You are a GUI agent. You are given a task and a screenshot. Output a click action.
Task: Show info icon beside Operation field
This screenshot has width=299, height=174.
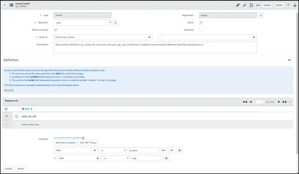coord(115,23)
